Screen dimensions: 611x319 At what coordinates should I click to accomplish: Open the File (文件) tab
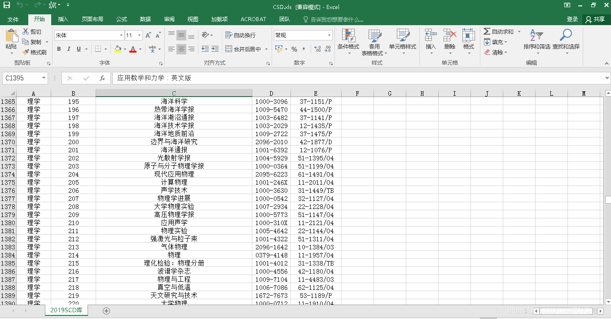[x=13, y=19]
